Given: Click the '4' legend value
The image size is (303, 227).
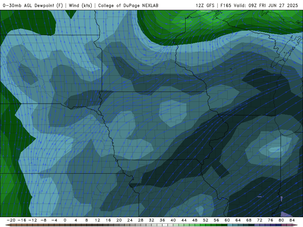Looking at the screenshot, I should point(76,220).
